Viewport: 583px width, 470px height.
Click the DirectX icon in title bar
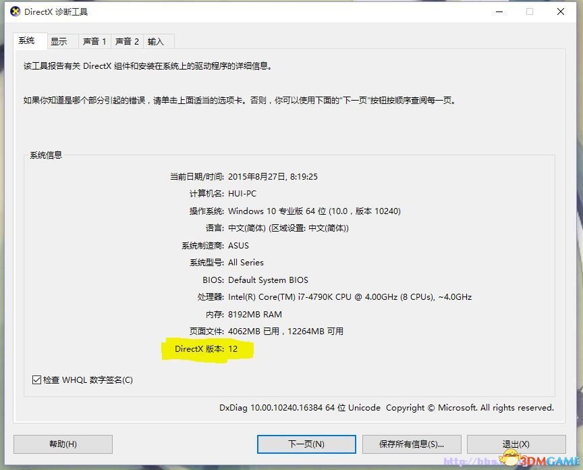(x=14, y=11)
